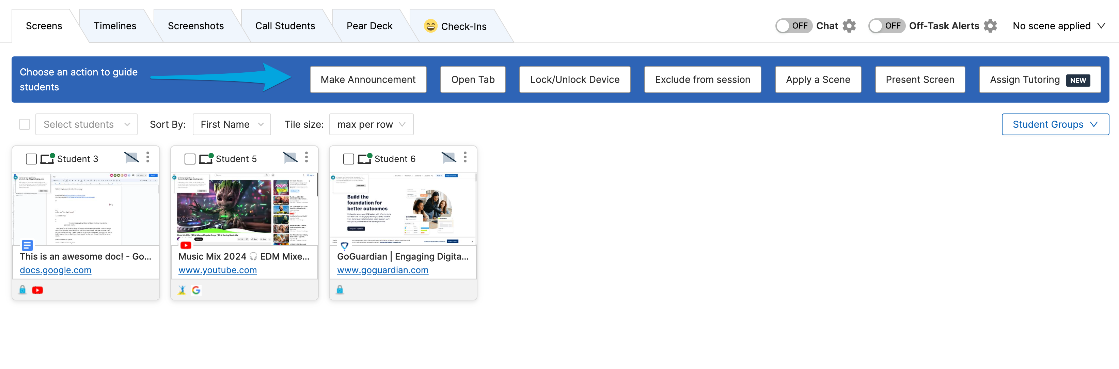This screenshot has height=369, width=1119.
Task: Click Student 5 hidden-screen slash icon
Action: pyautogui.click(x=290, y=157)
